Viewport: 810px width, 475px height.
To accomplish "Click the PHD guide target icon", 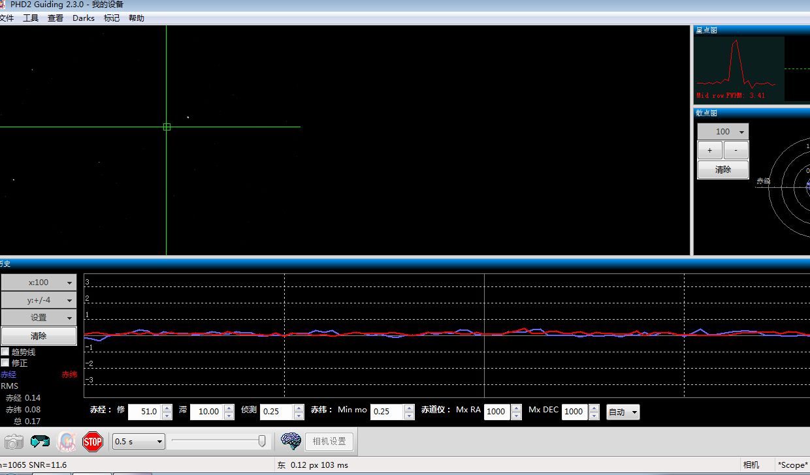I will click(67, 442).
